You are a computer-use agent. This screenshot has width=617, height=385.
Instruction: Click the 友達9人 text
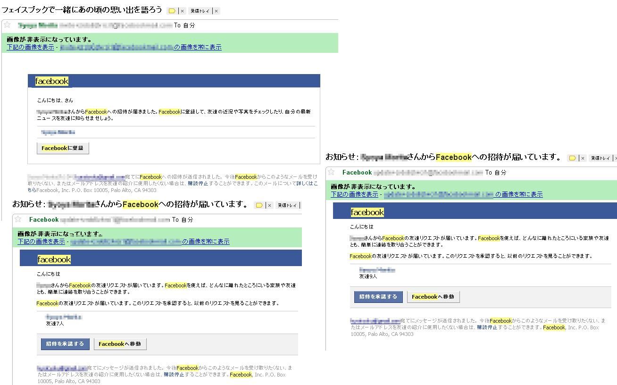[368, 276]
